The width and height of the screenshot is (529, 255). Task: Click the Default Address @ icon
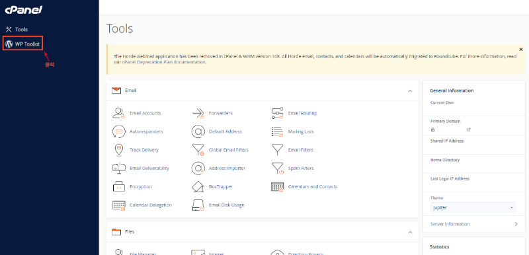click(x=198, y=131)
